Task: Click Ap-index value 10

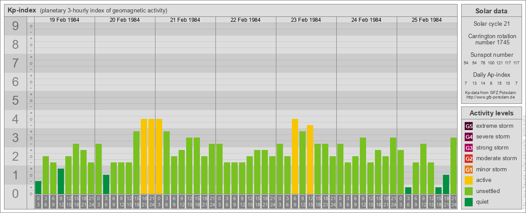Action: (x=508, y=83)
